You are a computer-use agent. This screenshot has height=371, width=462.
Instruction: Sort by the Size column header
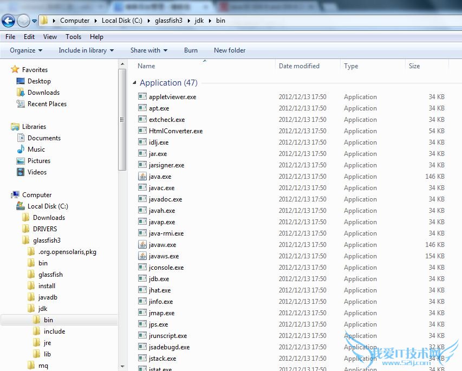point(427,66)
